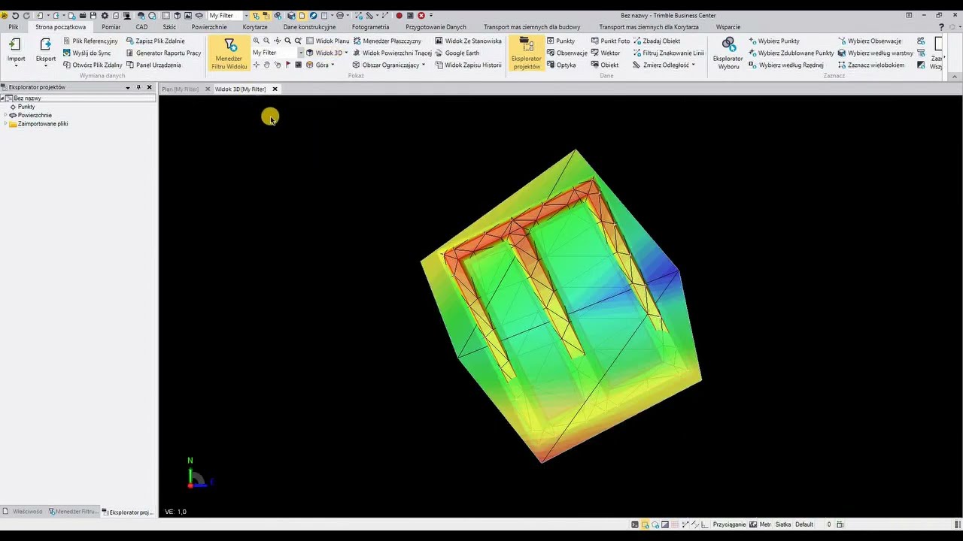Click the Default layer in status bar
Screen dimensions: 963x541
(x=804, y=524)
